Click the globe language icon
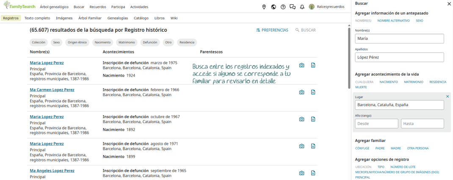Screen dimensions: 453x180 pos(273,7)
